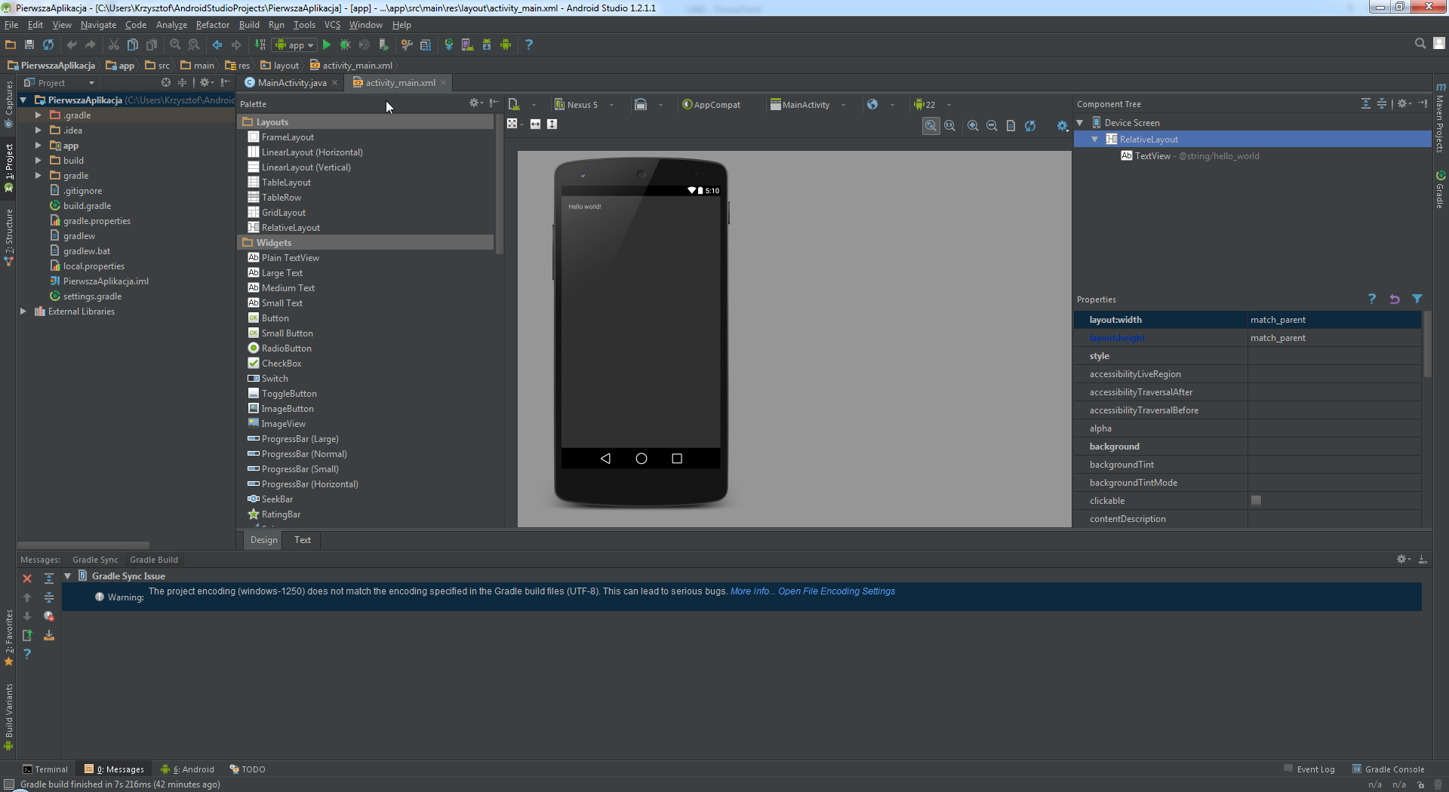The height and width of the screenshot is (792, 1449).
Task: Click the More Info link in warning
Action: pyautogui.click(x=752, y=591)
